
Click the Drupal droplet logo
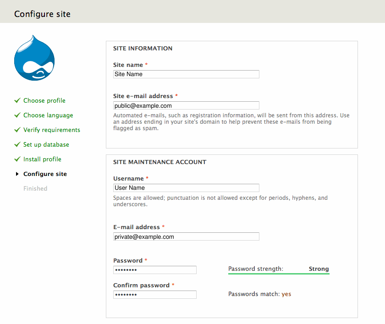click(34, 58)
